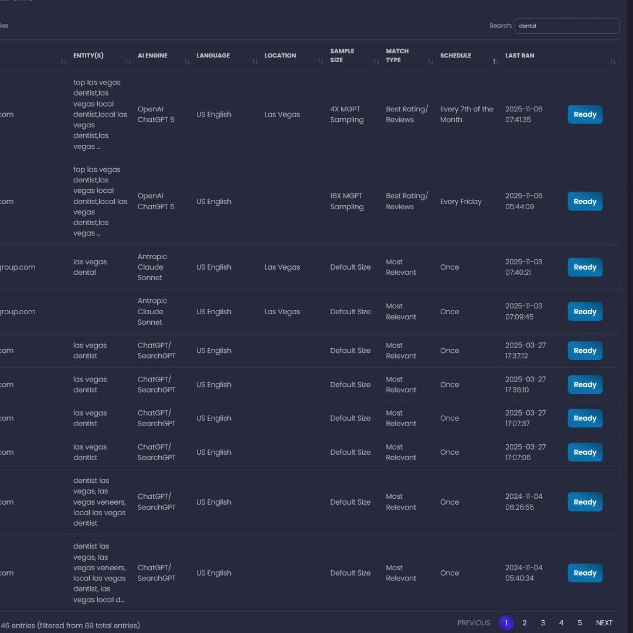Sort table using Location column arrows
Screen dimensions: 633x633
coord(320,62)
